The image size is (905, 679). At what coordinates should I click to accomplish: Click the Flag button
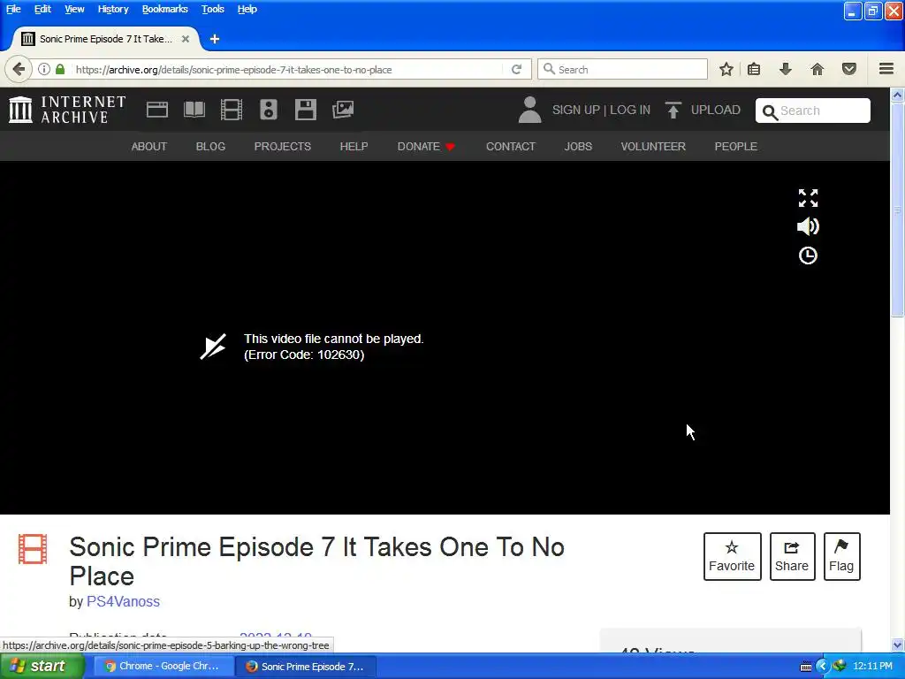[x=841, y=556]
